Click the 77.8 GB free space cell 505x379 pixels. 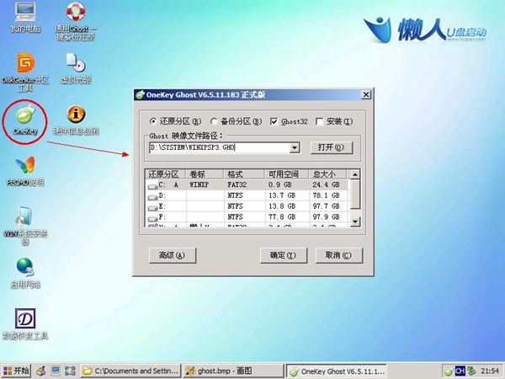click(282, 217)
